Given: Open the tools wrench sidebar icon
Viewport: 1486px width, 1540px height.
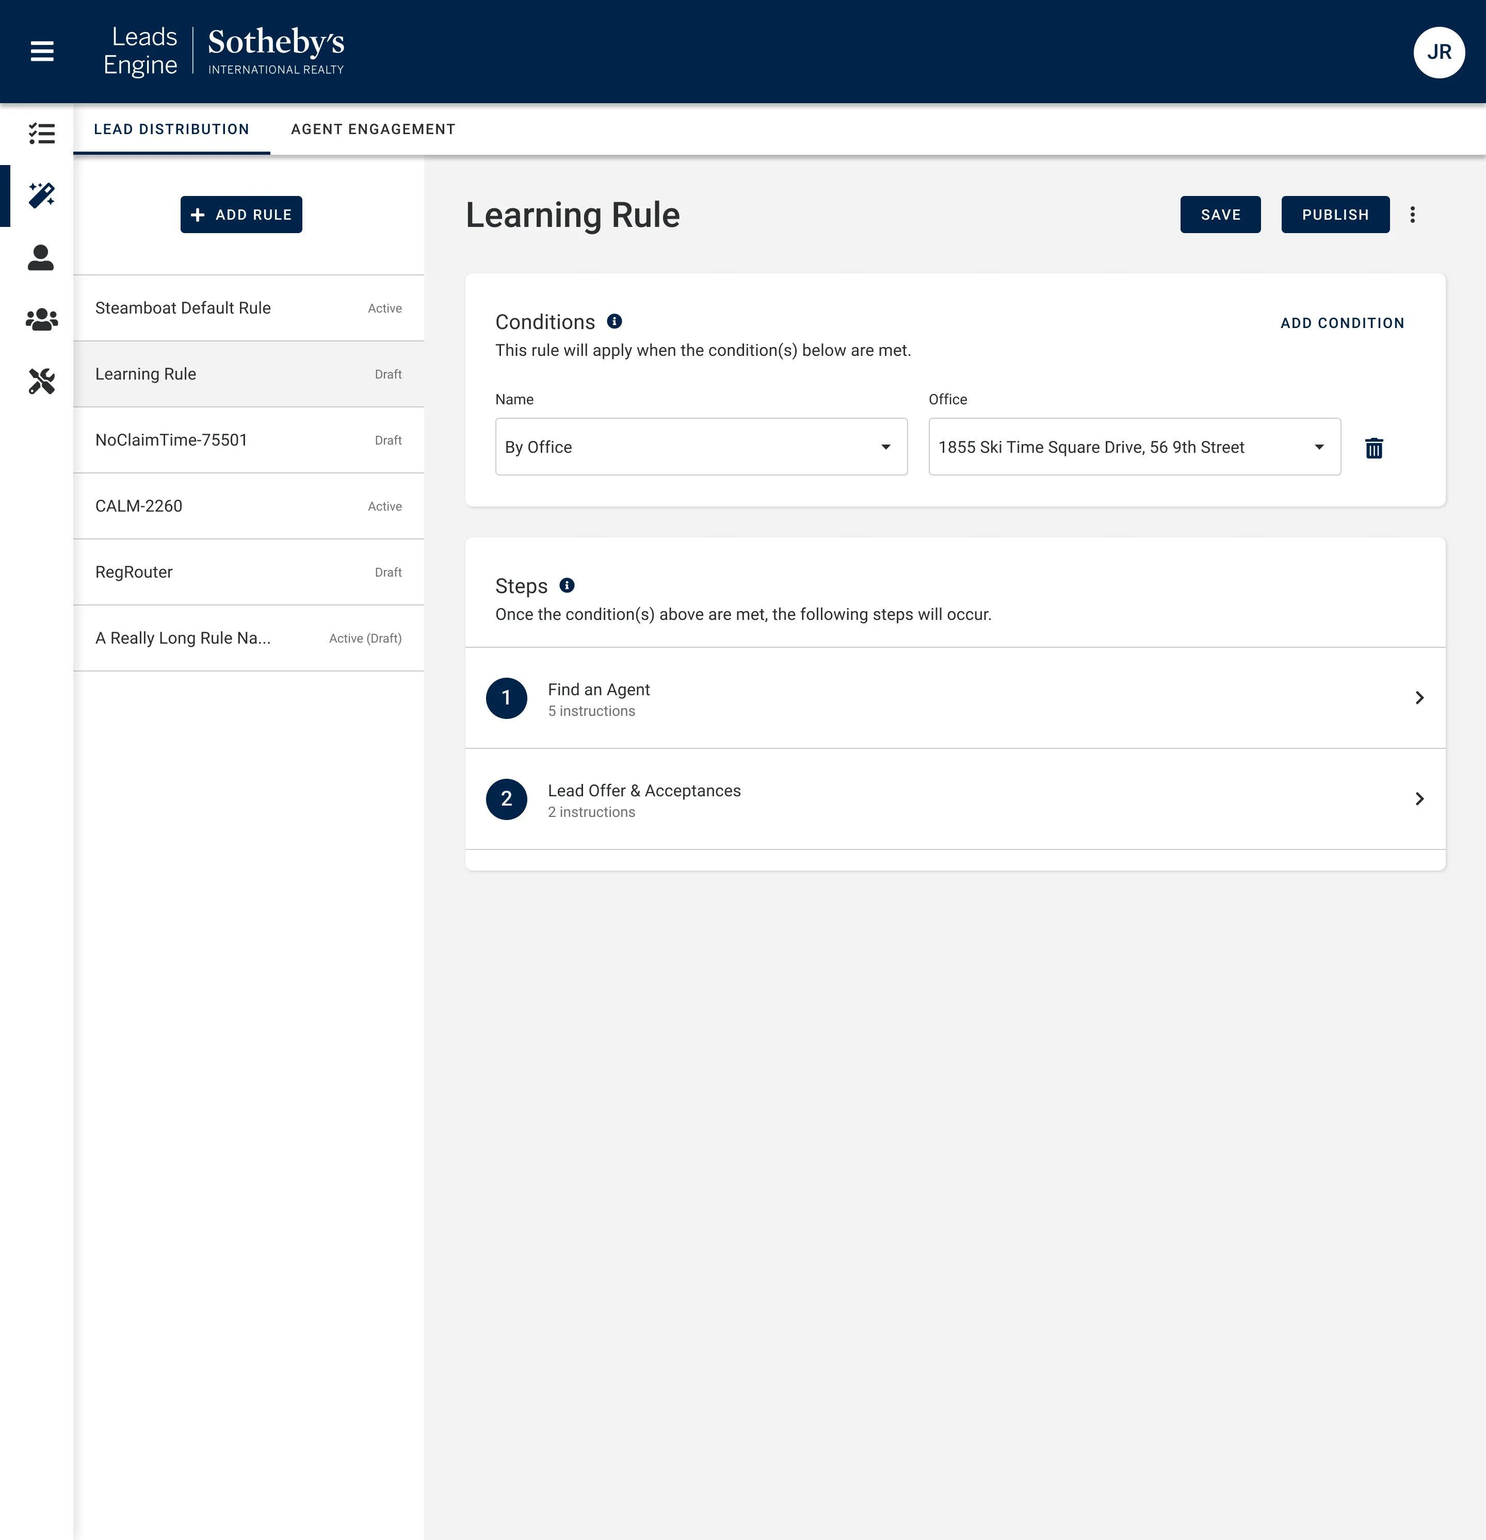Looking at the screenshot, I should pyautogui.click(x=42, y=382).
